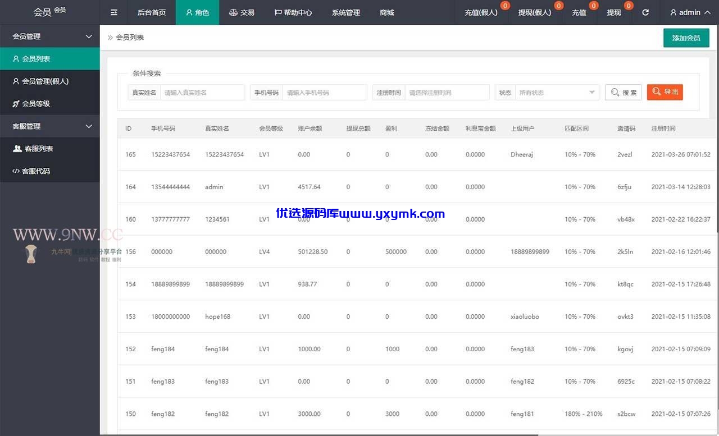Click LV4 level in row 156
The width and height of the screenshot is (719, 436).
265,252
